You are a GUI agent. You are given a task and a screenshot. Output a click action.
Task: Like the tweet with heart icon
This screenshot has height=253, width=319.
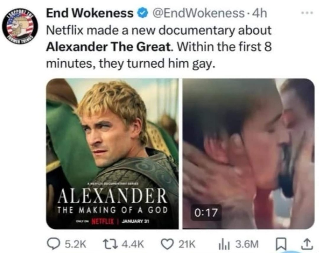click(167, 244)
